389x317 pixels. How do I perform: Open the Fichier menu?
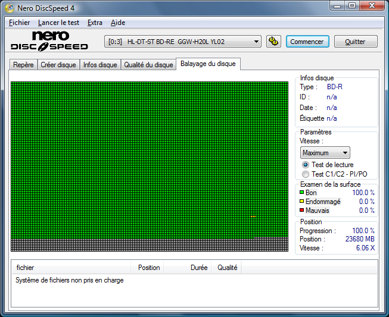(x=19, y=23)
